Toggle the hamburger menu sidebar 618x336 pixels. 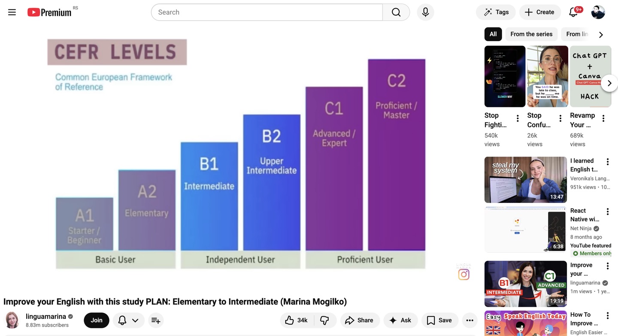point(12,12)
